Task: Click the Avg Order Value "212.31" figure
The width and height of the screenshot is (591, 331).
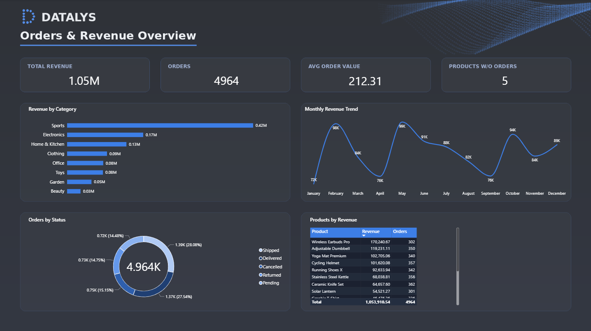Action: point(365,81)
